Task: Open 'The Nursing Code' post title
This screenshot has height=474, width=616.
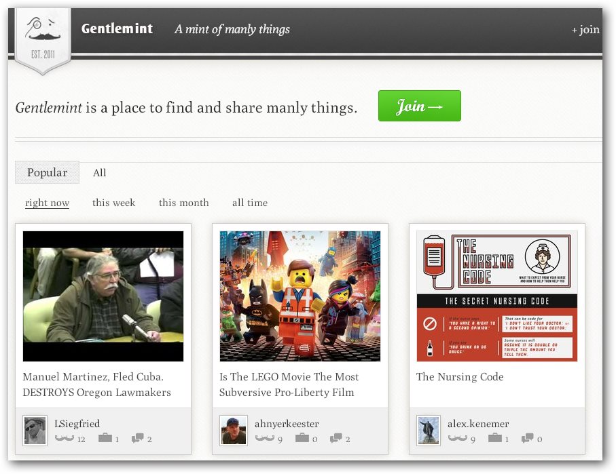Action: tap(460, 376)
